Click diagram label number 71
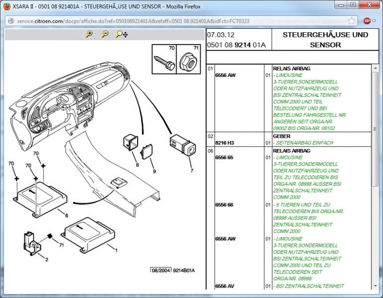This screenshot has width=383, height=298. (x=61, y=245)
